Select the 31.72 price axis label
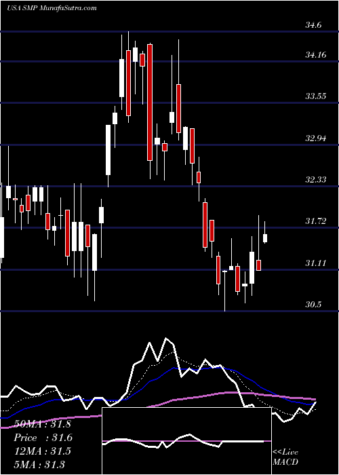339x475 pixels. click(x=315, y=221)
